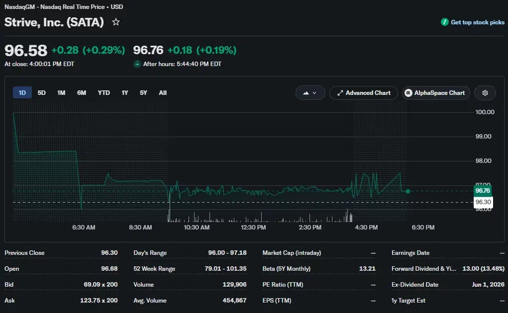Click the Bid value 69.09 x 200
508x313 pixels.
pyautogui.click(x=101, y=284)
